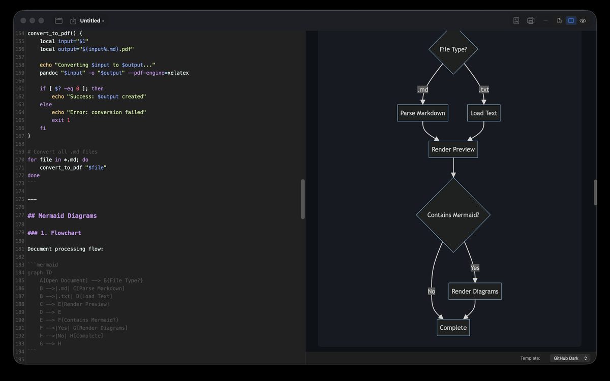Click the Untitled document title
The height and width of the screenshot is (381, 610).
click(90, 21)
